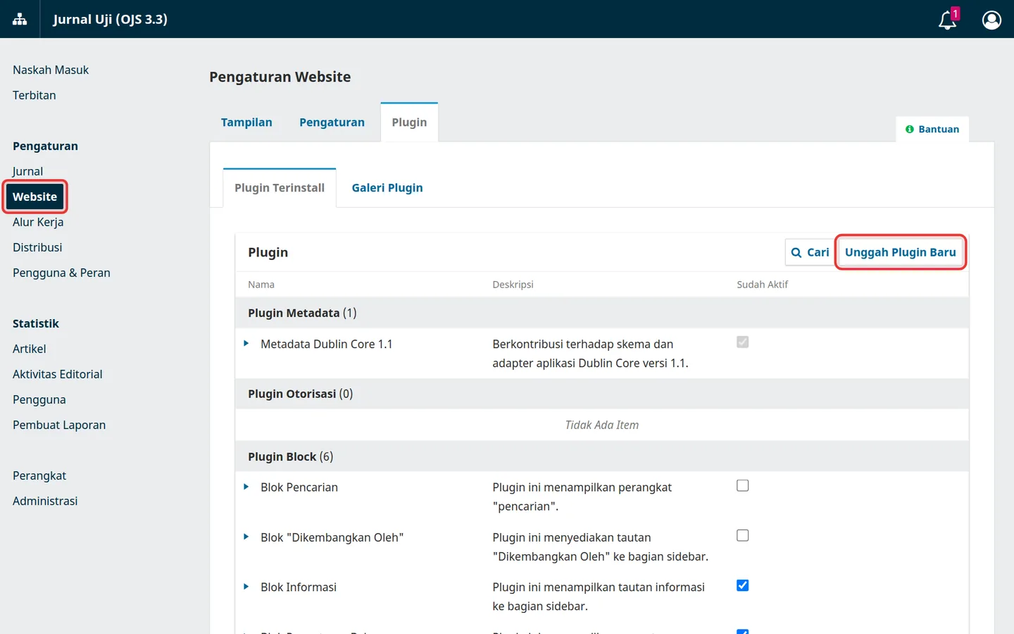
Task: Expand the Blok Pencarian row
Action: 246,487
